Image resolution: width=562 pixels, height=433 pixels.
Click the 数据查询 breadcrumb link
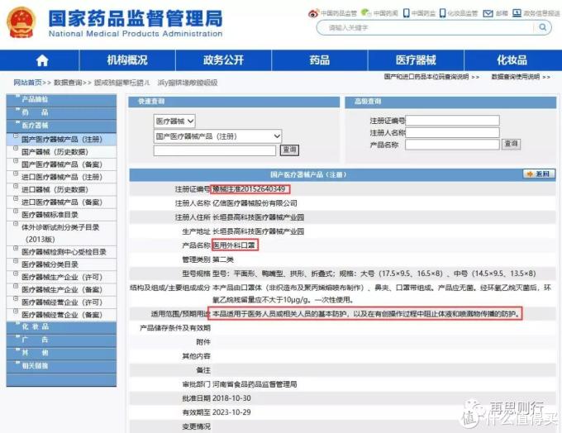(68, 83)
